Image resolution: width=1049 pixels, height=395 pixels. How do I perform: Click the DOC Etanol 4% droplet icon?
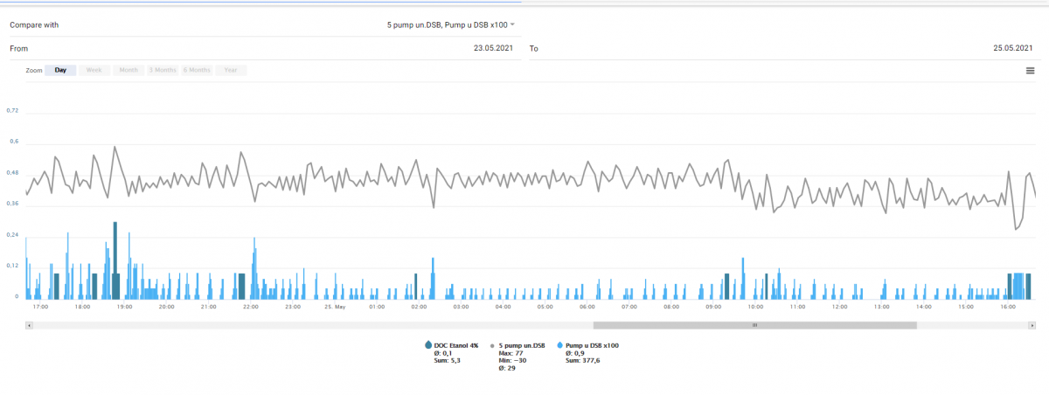pyautogui.click(x=427, y=345)
